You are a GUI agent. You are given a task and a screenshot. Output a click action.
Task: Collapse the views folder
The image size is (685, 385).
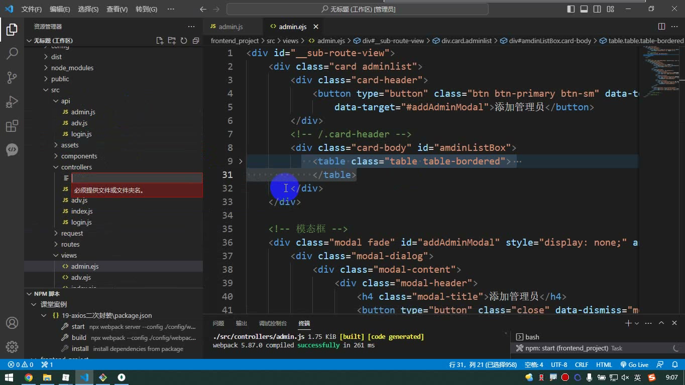pyautogui.click(x=69, y=255)
